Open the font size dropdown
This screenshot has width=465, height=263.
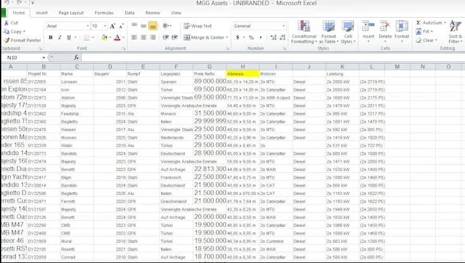[105, 26]
